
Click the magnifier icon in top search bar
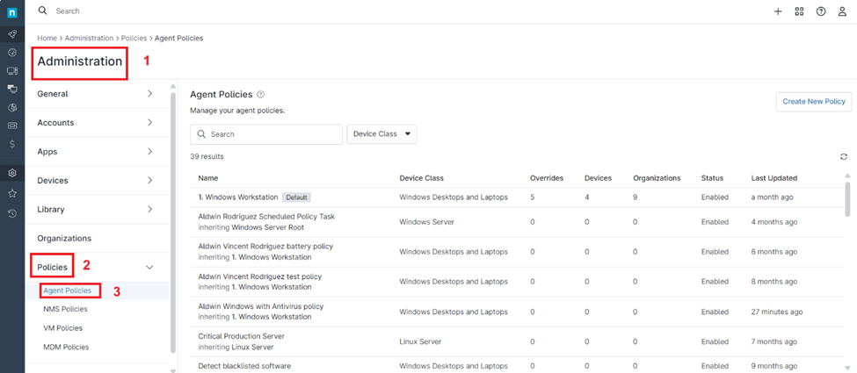point(43,11)
